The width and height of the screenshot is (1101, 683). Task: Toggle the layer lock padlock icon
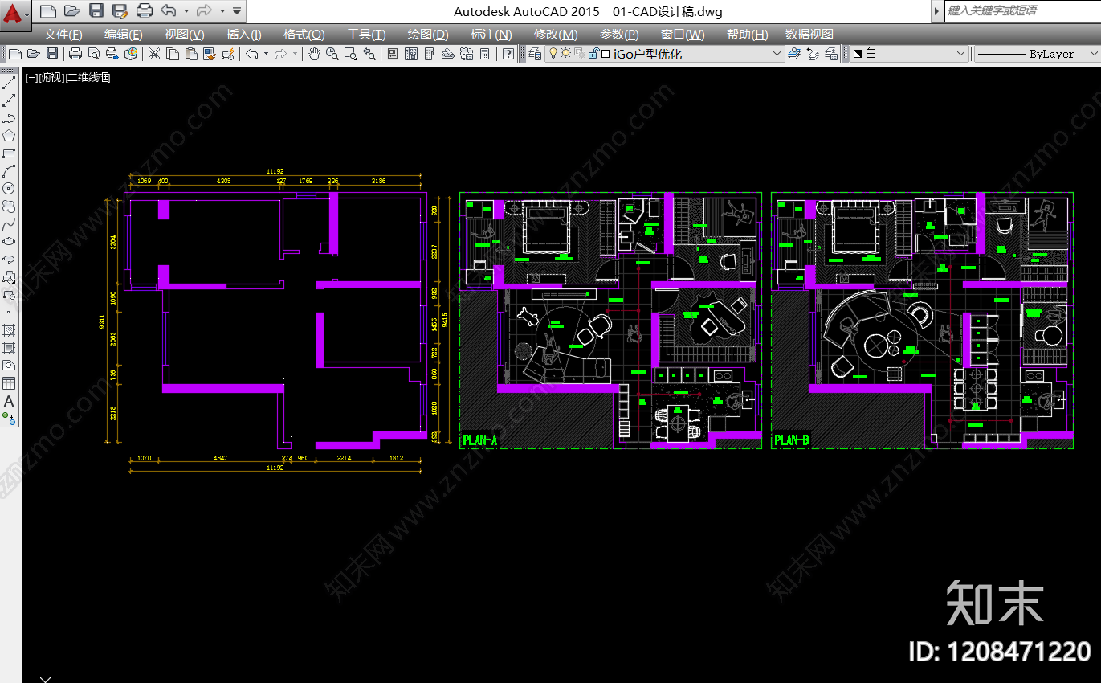593,53
